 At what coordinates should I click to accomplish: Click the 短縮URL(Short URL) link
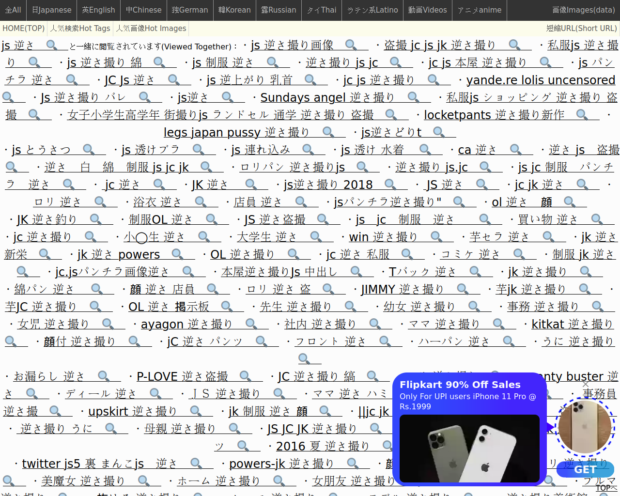click(x=582, y=29)
